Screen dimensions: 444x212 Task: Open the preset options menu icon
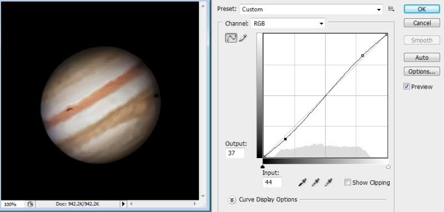tap(391, 9)
